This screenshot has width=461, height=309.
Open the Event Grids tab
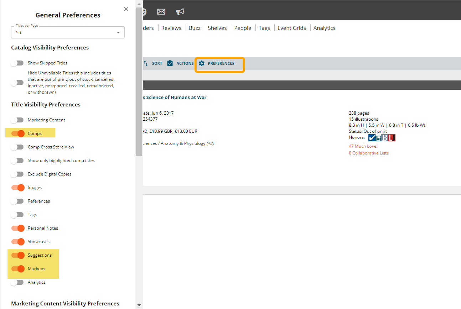[292, 28]
